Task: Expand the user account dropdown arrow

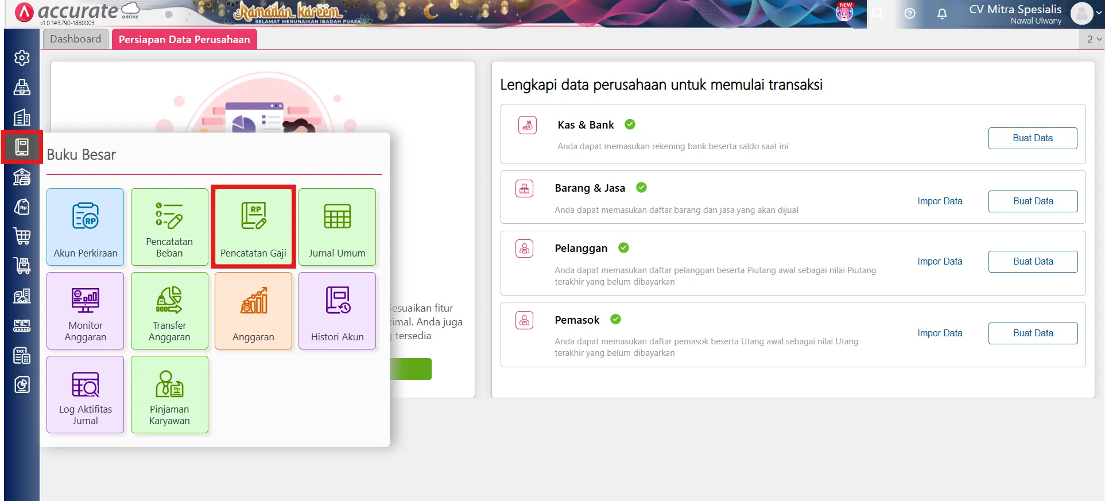Action: (1099, 13)
